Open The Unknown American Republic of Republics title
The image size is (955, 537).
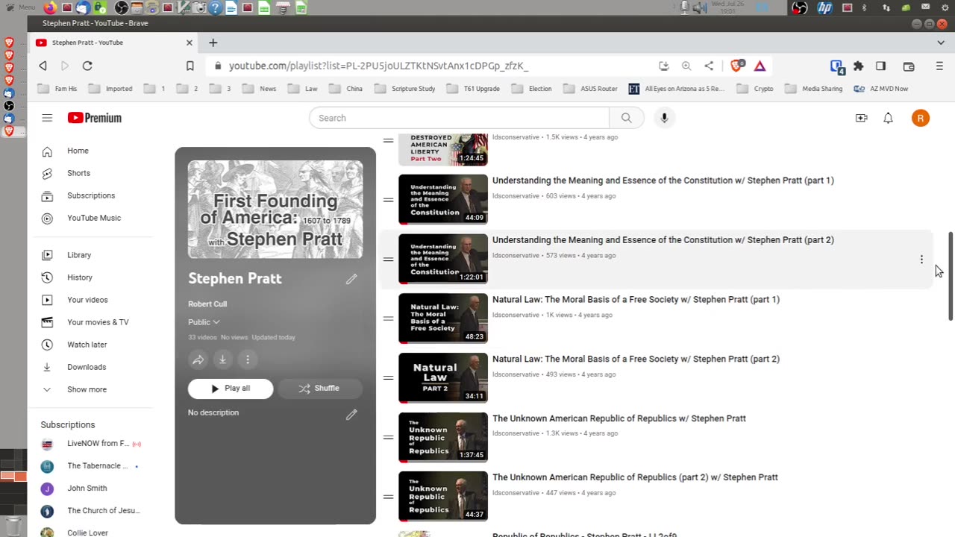(x=619, y=418)
